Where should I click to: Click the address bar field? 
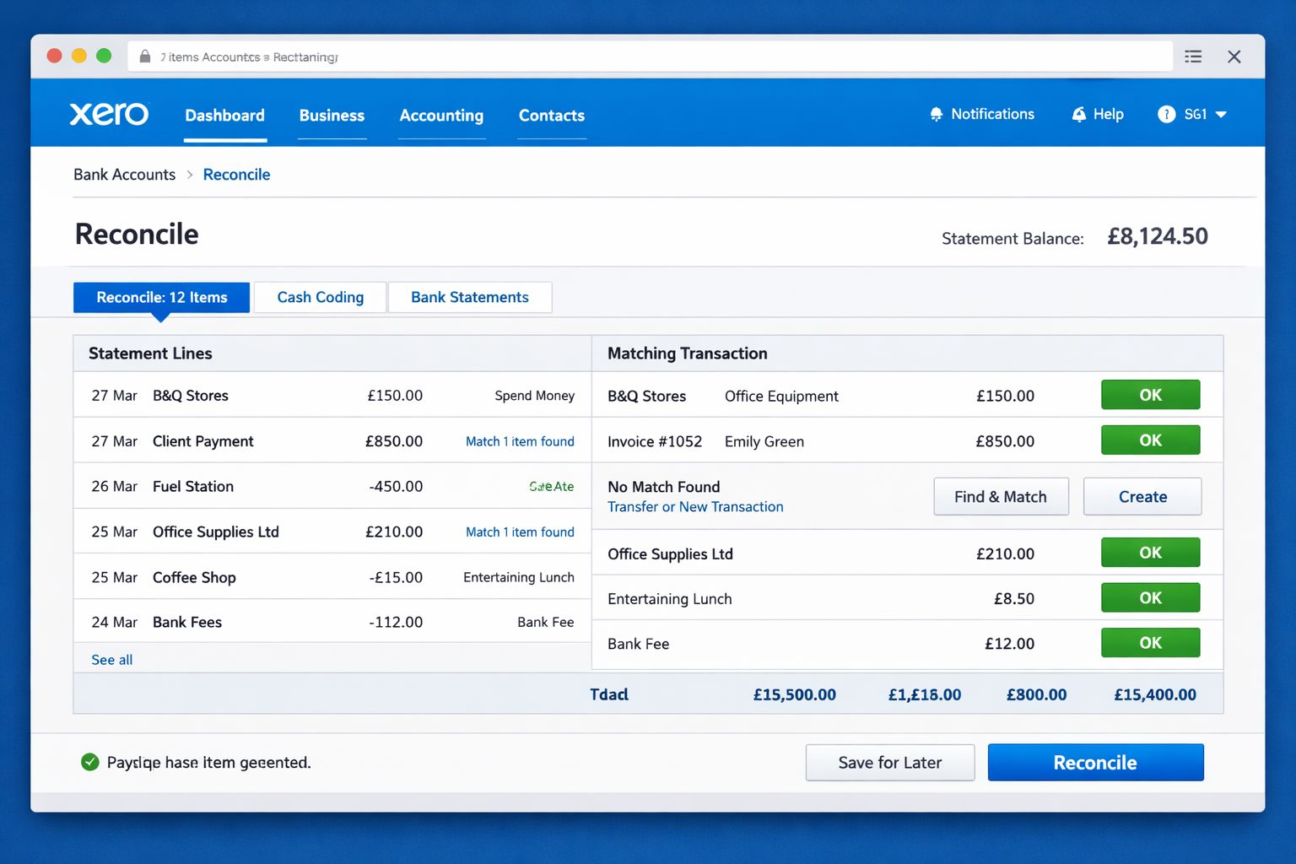650,57
